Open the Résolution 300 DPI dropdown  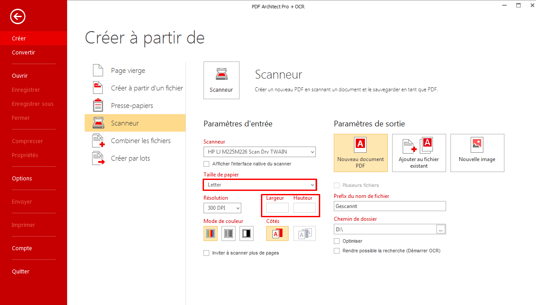(222, 208)
